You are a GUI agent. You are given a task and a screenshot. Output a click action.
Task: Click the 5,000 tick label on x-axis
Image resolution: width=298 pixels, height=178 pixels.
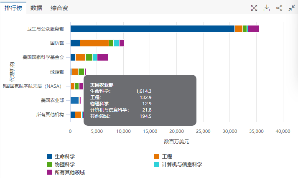(x=97, y=131)
